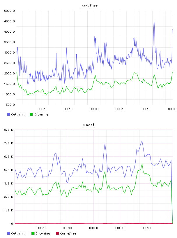The height and width of the screenshot is (238, 177).
Task: Click the 2.5 K y-axis label in Mumbai
Action: 8,197
